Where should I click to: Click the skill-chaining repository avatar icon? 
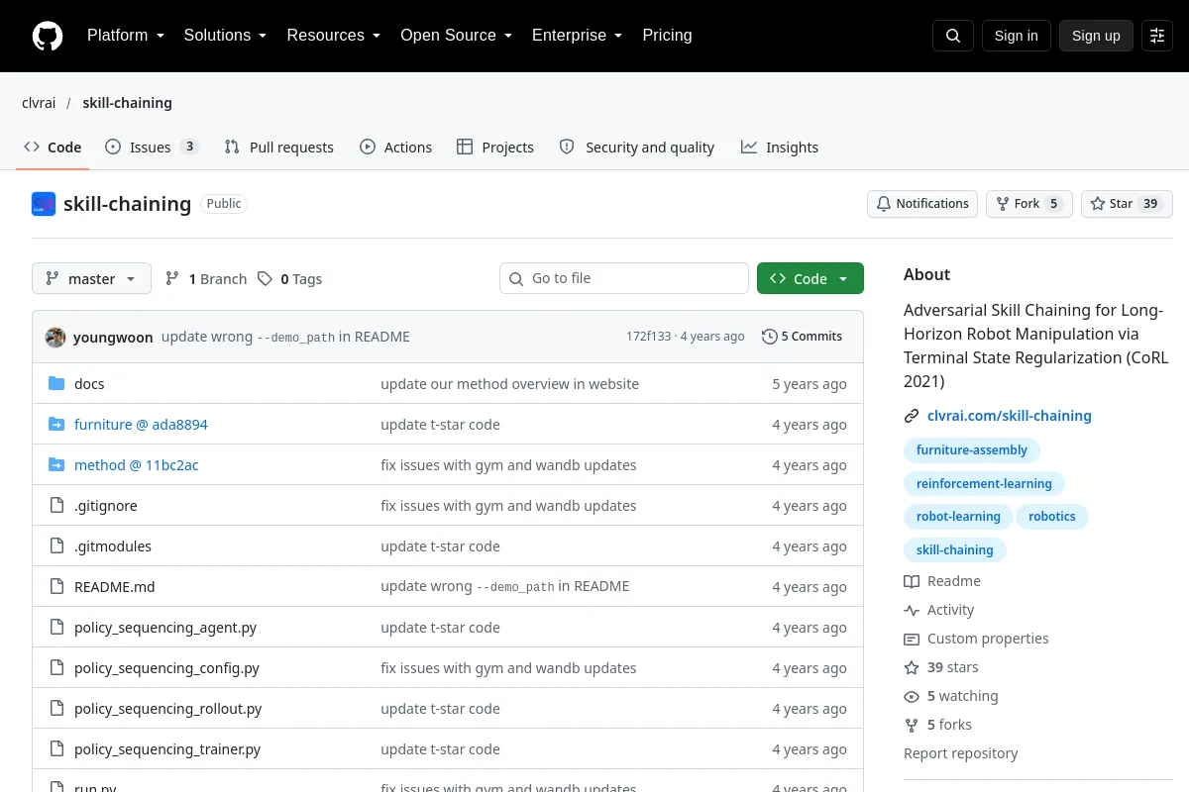[44, 204]
